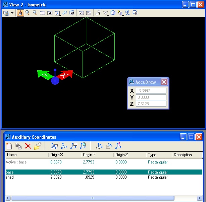Click the Copy View tool
The width and height of the screenshot is (206, 202).
[x=98, y=13]
